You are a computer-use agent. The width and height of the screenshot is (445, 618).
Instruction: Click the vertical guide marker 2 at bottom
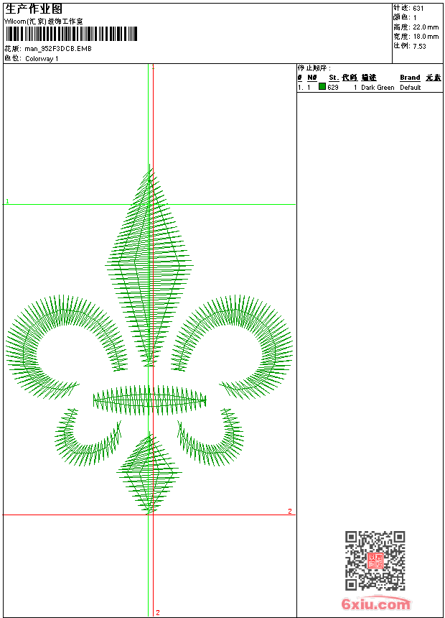point(157,613)
